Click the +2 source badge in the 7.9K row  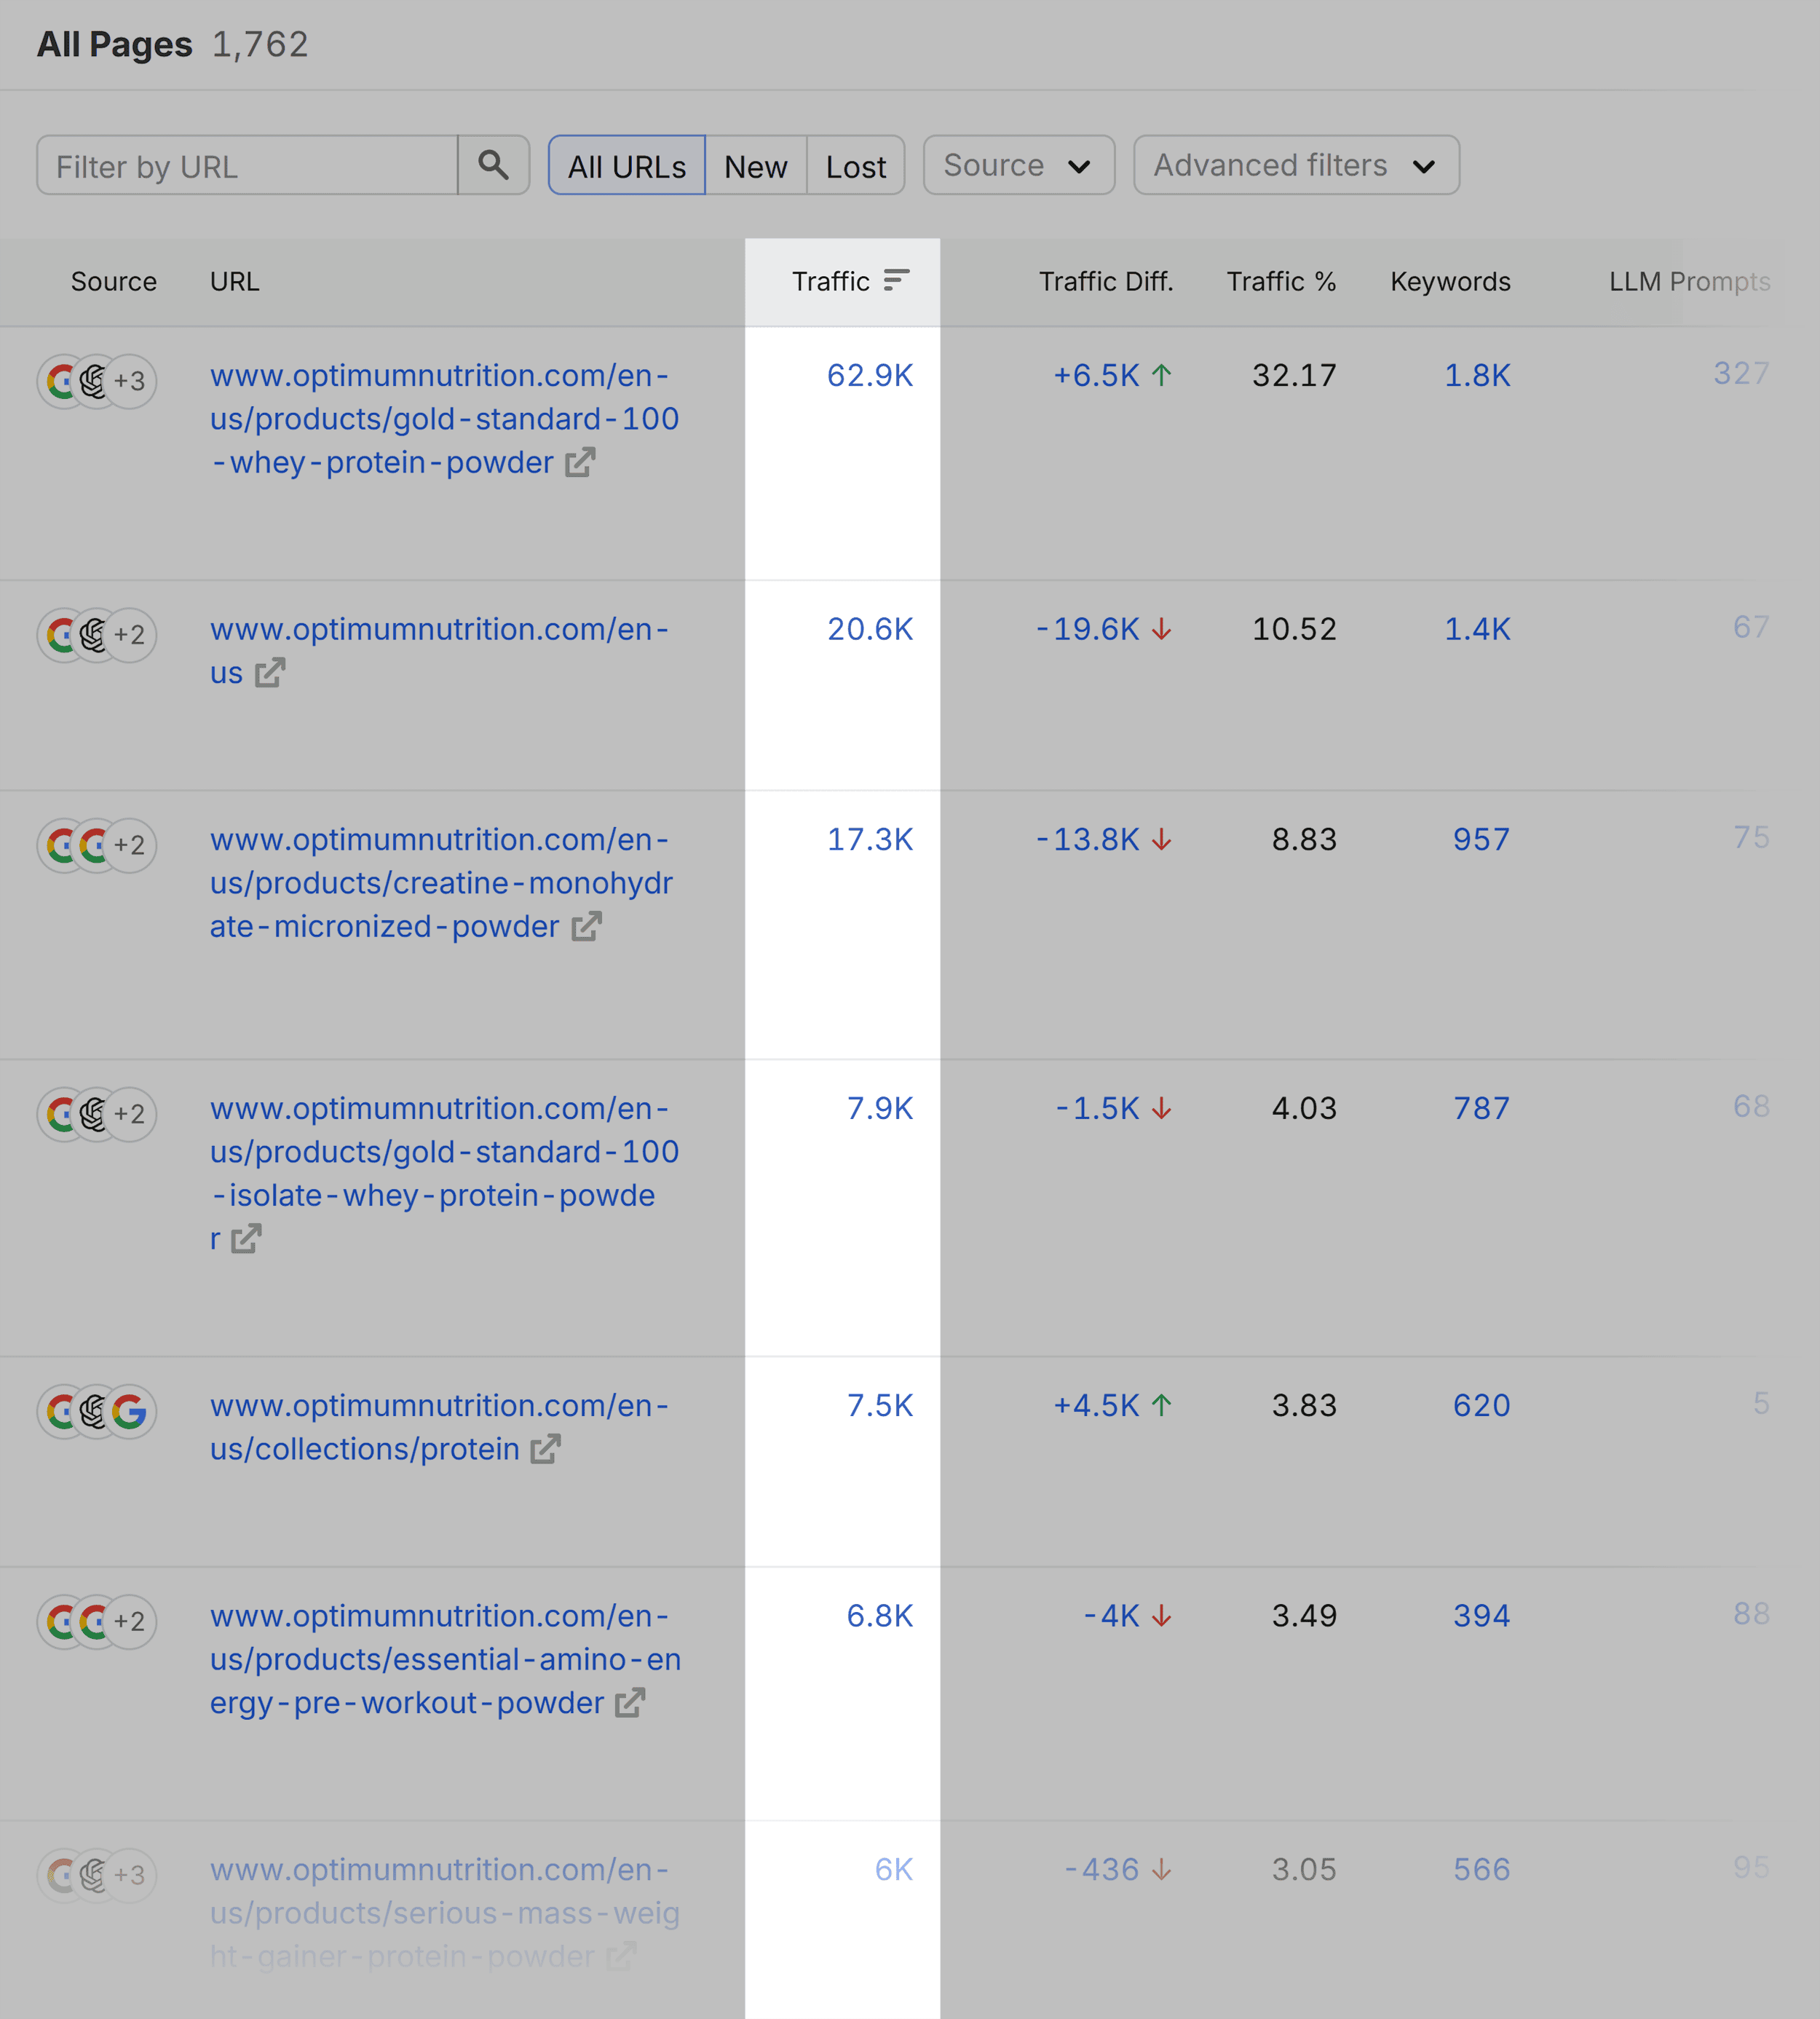(130, 1113)
